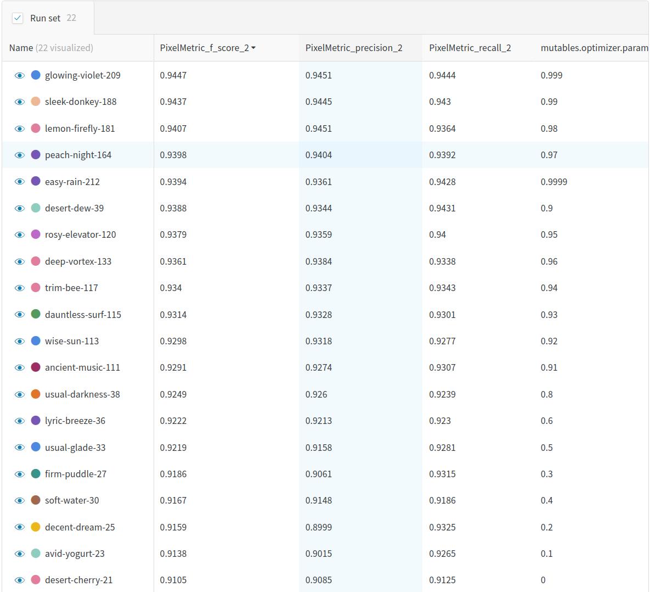Toggle the Run set checkbox
Viewport: 655px width, 592px height.
[x=18, y=18]
